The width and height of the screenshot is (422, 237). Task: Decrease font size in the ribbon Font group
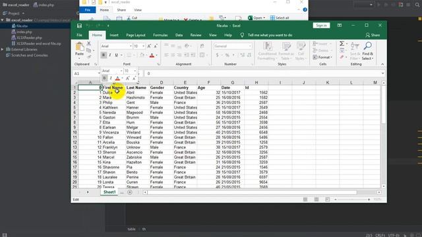pyautogui.click(x=156, y=46)
